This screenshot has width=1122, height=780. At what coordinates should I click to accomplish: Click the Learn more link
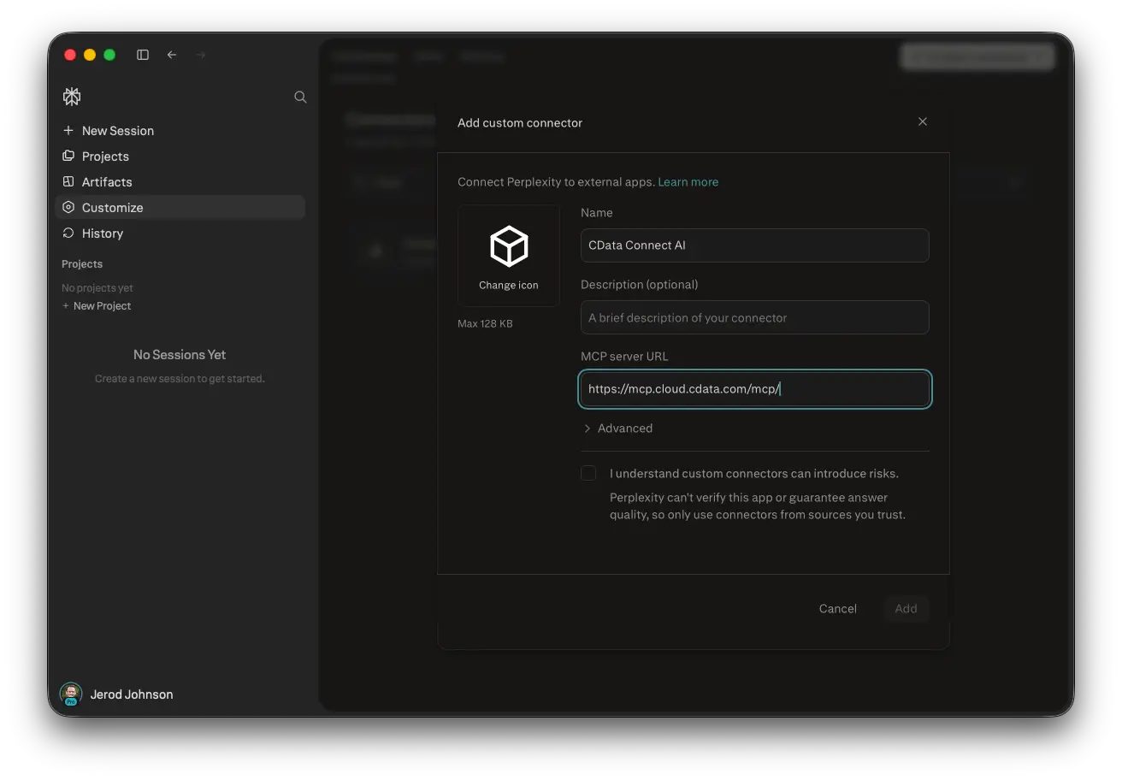(688, 182)
